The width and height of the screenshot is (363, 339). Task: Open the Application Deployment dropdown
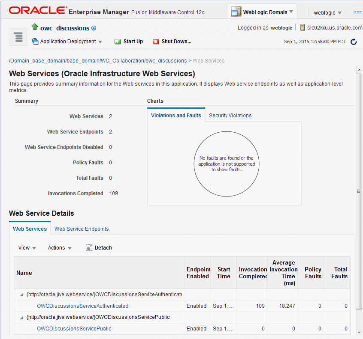click(x=100, y=42)
